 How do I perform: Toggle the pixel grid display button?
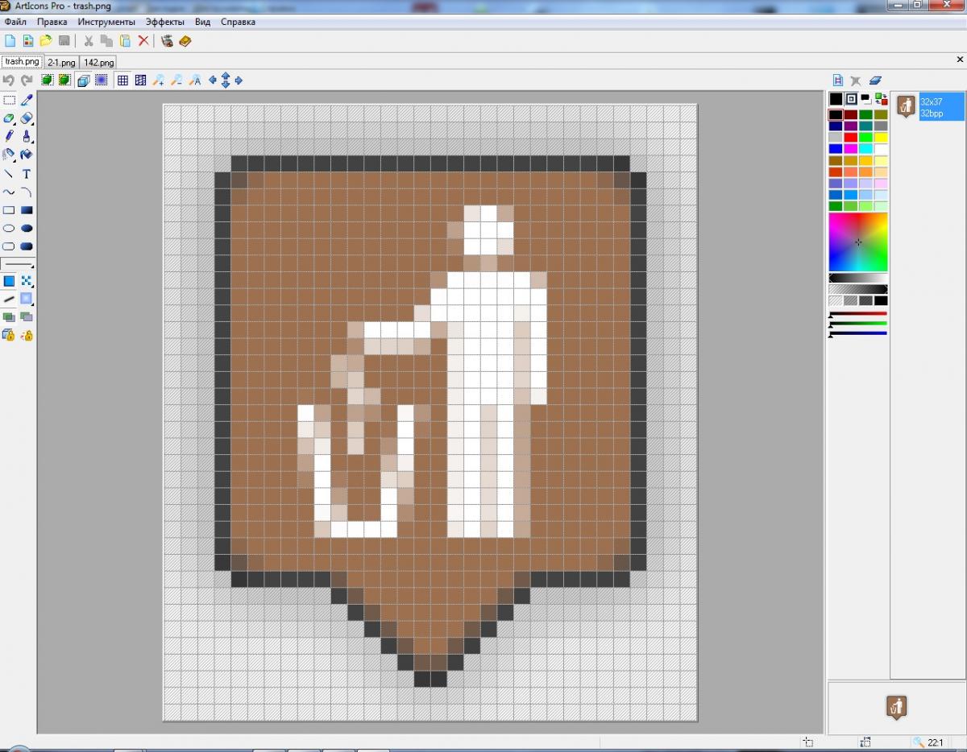click(x=122, y=81)
